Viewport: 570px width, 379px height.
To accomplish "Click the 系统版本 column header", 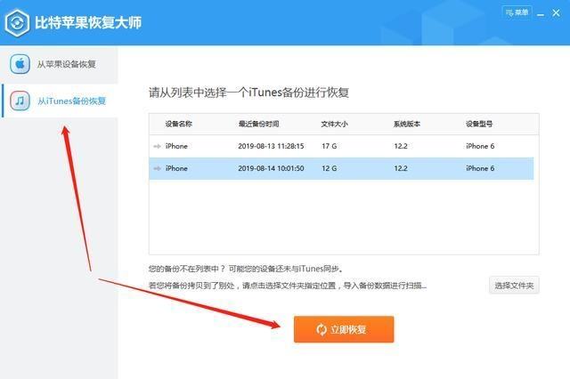I will point(407,125).
